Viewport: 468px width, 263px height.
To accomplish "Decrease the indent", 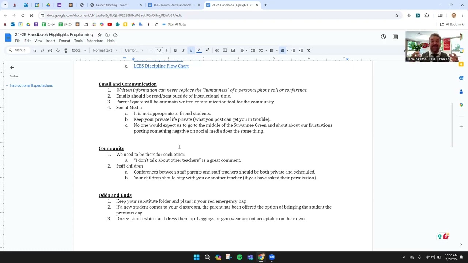I will click(293, 50).
